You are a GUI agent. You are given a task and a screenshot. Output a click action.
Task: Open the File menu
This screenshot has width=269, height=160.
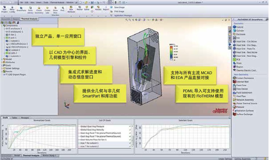(x=22, y=3)
